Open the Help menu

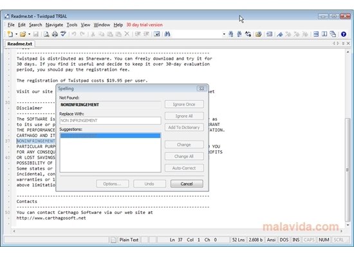tap(118, 25)
